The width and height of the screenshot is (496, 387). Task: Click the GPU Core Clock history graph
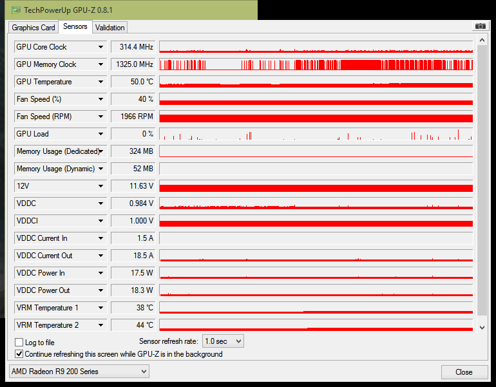click(x=316, y=47)
